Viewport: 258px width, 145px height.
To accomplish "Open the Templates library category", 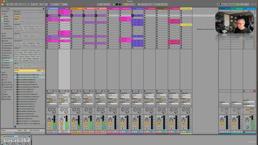I will click(x=7, y=68).
